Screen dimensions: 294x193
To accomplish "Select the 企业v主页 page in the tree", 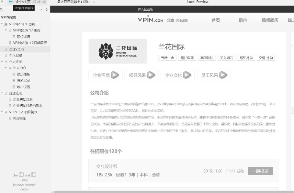I will (x=17, y=49).
